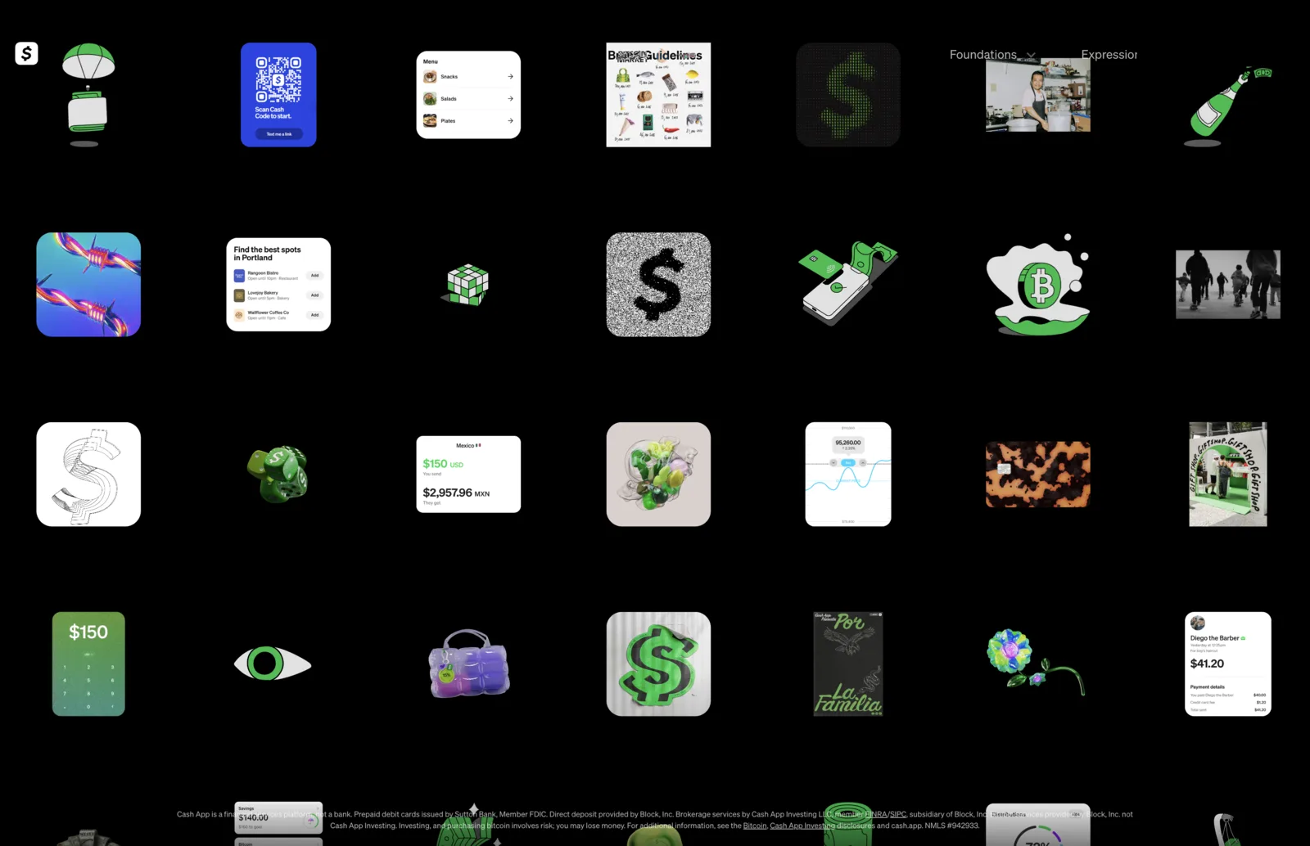Open the phone with card and cash illustration

848,283
